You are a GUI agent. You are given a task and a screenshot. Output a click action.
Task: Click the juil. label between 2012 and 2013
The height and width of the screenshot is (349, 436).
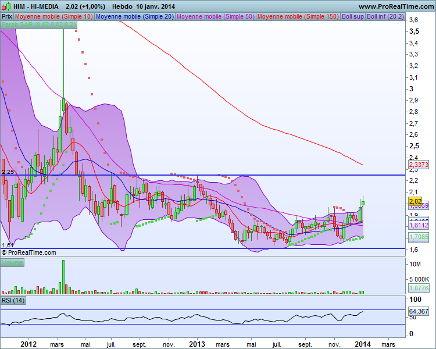(x=111, y=344)
